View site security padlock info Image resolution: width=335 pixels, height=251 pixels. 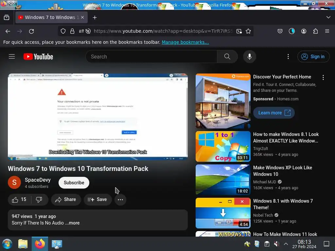pos(72,31)
